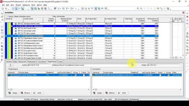Click the Discussion speech bubble icon
This screenshot has width=189, height=106.
[158, 9]
